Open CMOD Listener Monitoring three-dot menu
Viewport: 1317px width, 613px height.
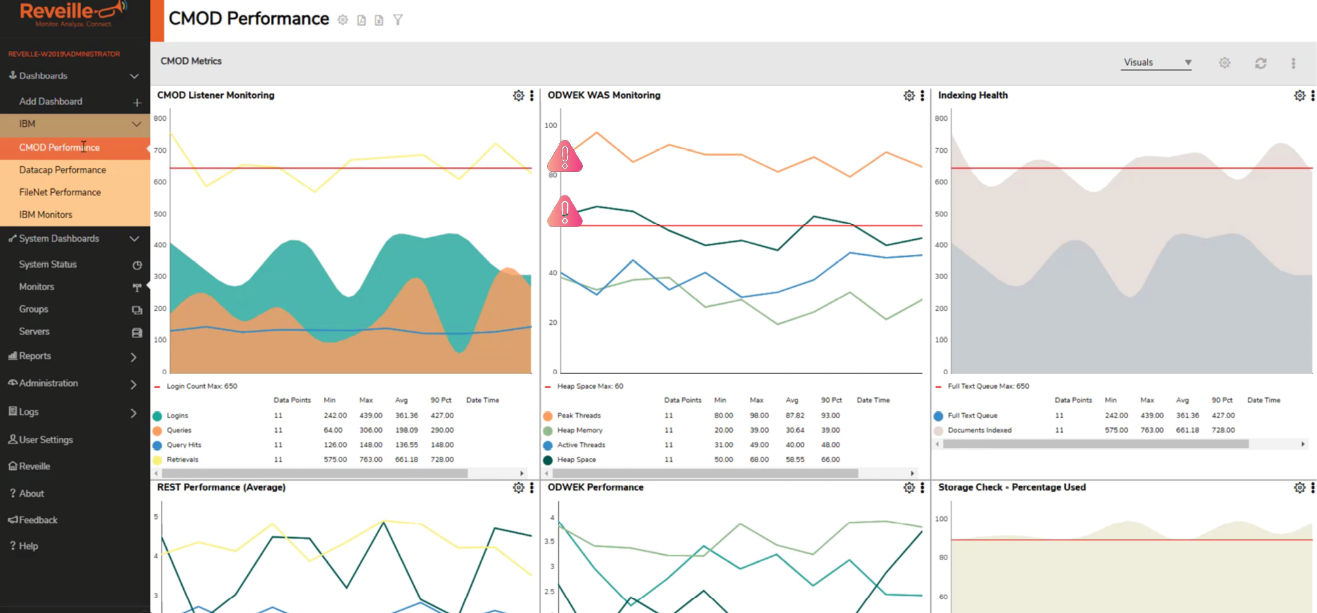532,95
